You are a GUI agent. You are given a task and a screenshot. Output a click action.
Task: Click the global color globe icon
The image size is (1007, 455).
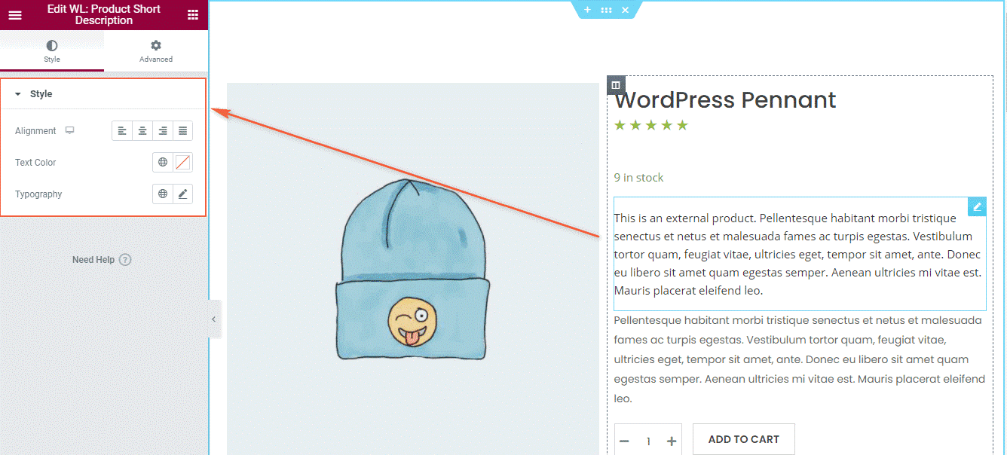[163, 162]
